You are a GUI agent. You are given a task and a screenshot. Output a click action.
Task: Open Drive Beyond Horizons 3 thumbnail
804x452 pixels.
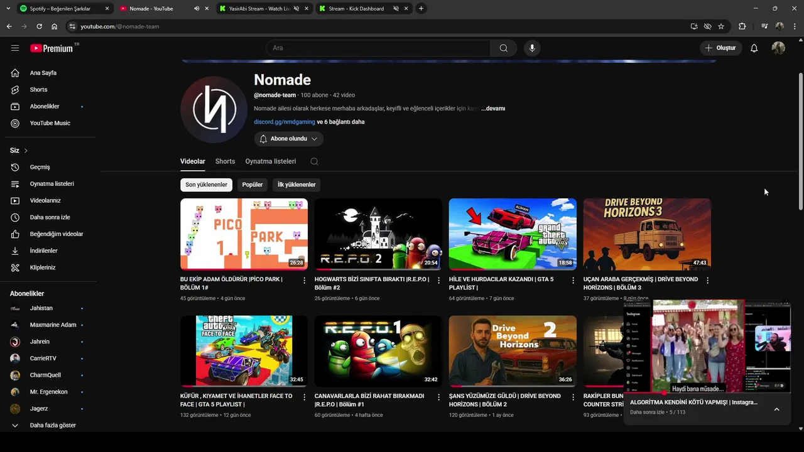coord(647,234)
